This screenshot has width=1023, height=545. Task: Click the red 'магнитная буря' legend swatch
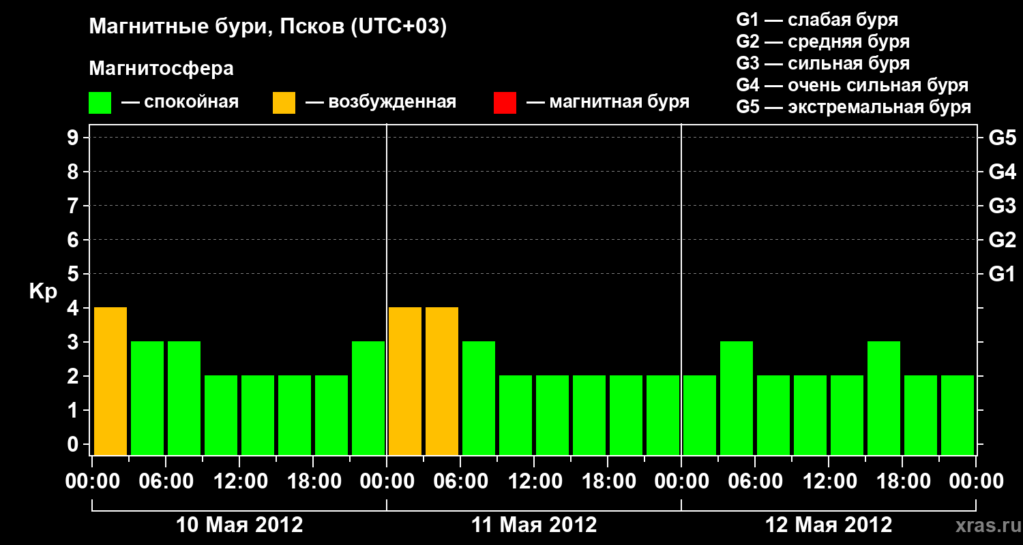point(505,103)
